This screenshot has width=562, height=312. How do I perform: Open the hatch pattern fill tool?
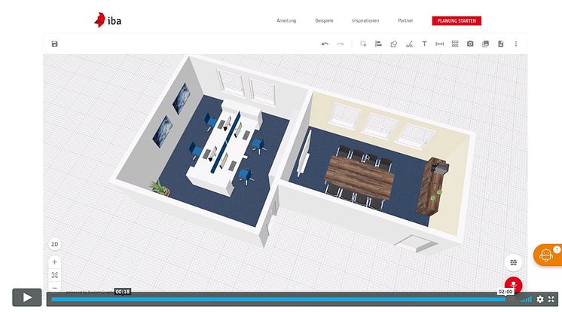[455, 44]
